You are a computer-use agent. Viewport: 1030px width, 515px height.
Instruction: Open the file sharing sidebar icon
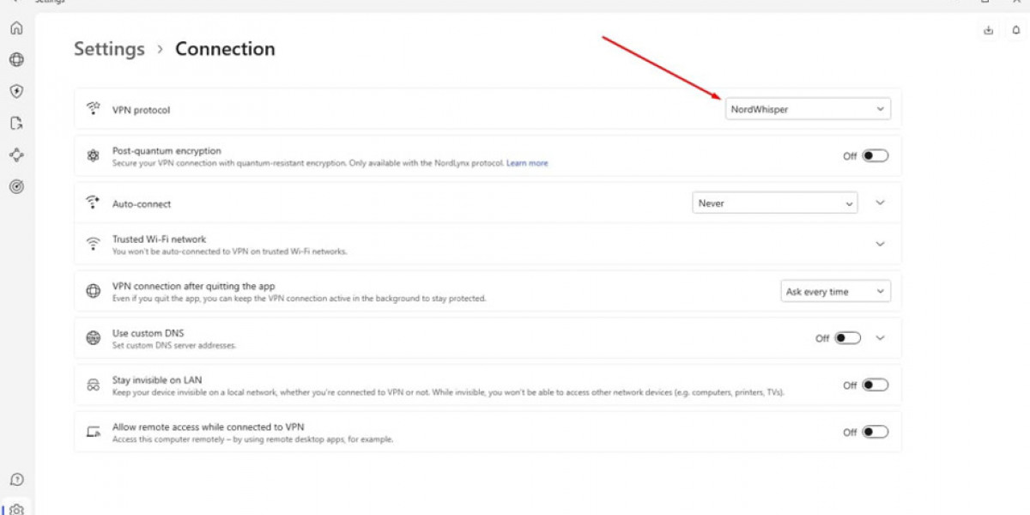point(16,123)
